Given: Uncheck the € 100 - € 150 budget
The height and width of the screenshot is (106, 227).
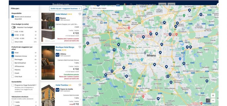Looking at the screenshot, I should point(13,35).
